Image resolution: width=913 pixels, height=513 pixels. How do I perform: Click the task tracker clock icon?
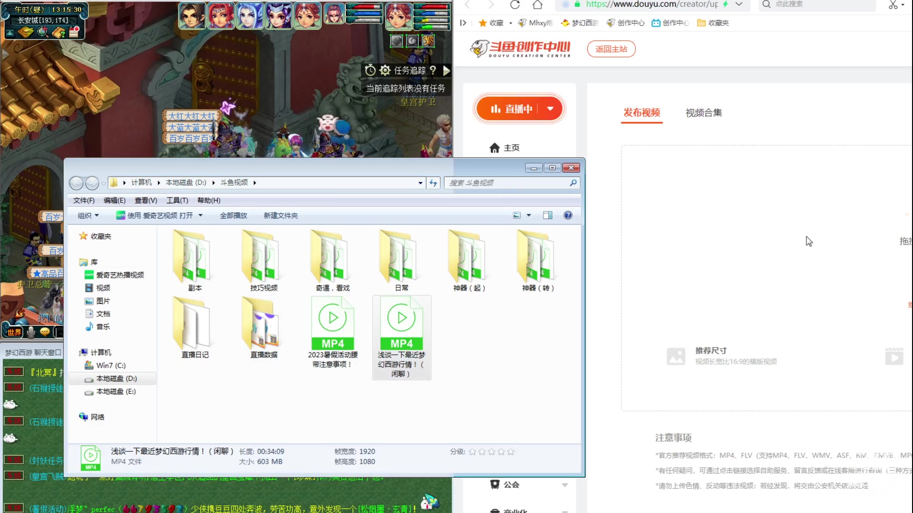370,70
